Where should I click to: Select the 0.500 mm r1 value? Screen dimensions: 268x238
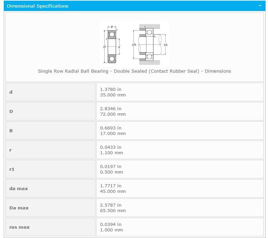click(x=111, y=172)
